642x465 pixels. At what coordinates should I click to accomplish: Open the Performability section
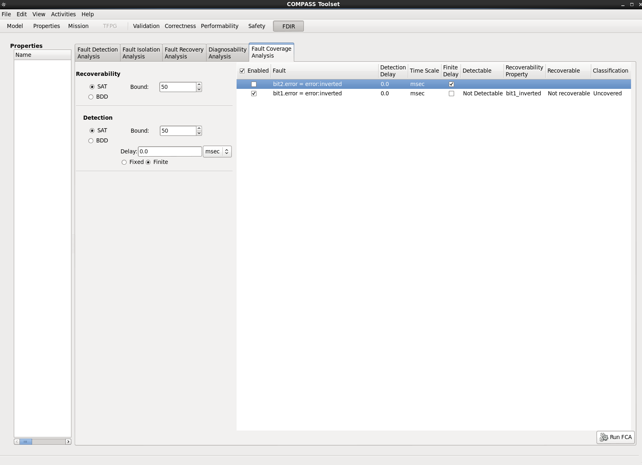tap(220, 26)
